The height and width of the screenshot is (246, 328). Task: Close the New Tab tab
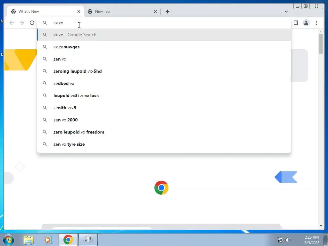click(x=155, y=12)
